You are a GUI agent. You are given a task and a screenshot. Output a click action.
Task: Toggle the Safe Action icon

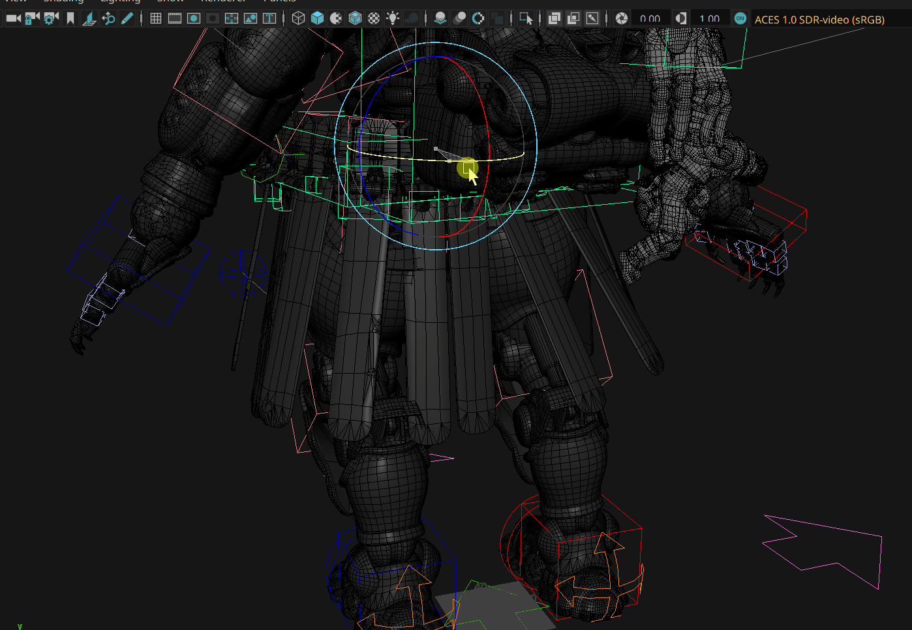251,18
